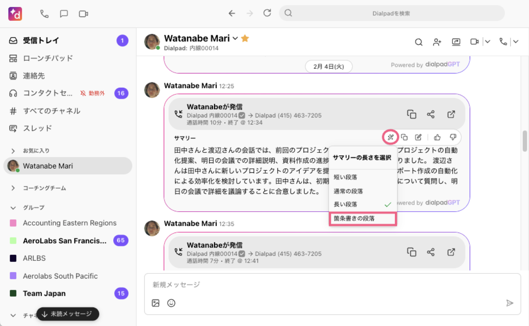Copy the 12:41 call card
The height and width of the screenshot is (326, 529).
[x=412, y=252]
